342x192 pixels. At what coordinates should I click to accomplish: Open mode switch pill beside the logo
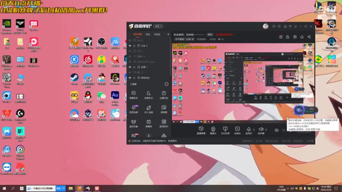158,26
